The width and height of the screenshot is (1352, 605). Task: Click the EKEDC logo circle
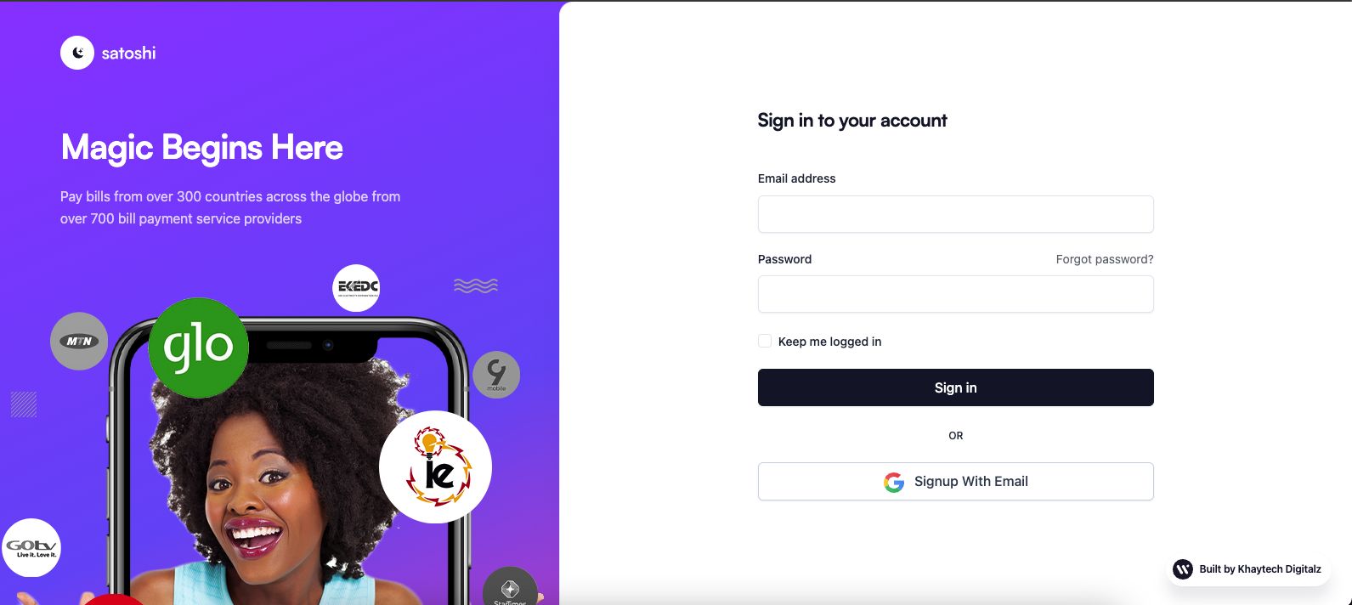356,287
